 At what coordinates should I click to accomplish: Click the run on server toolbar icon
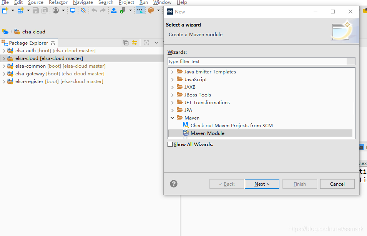click(x=123, y=10)
